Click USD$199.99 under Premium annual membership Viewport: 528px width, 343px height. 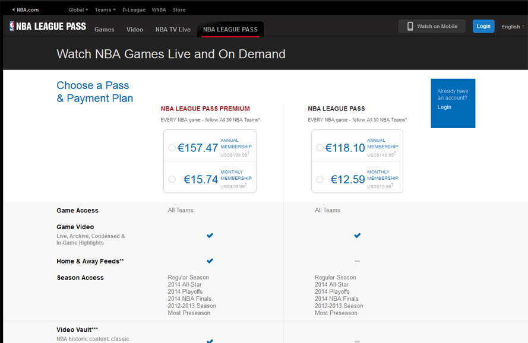pyautogui.click(x=235, y=155)
